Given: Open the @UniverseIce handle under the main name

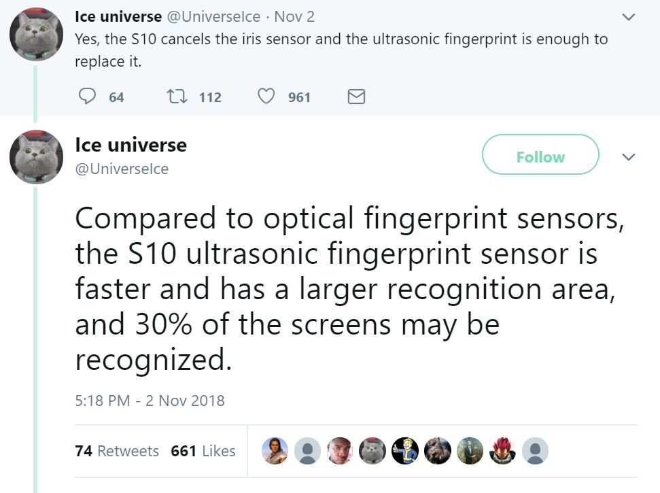Looking at the screenshot, I should [122, 169].
